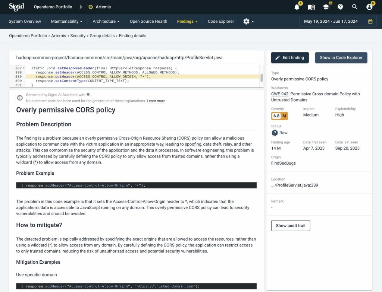382x292 pixels.
Task: Open the settings dropdown caret
Action: click(x=253, y=21)
